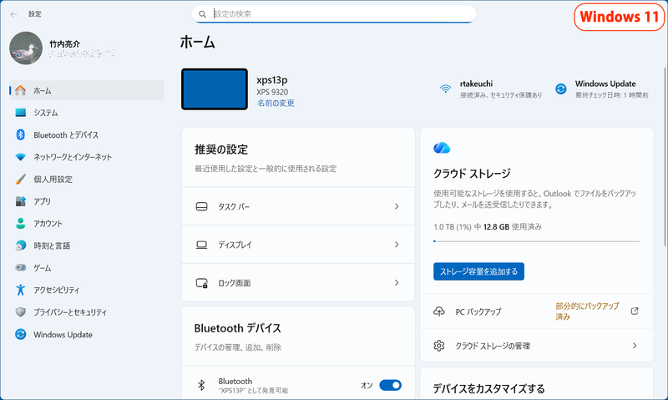668x400 pixels.
Task: Click the network Wi-Fi icon in the sidebar
Action: click(x=20, y=157)
